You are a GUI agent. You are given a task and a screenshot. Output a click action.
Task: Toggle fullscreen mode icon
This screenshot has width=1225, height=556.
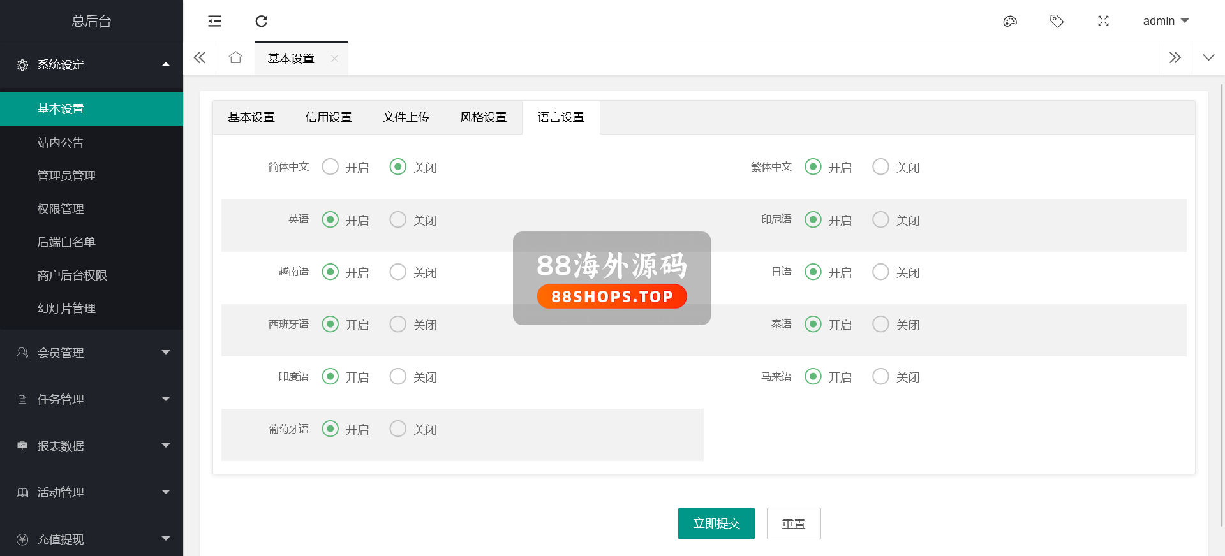pos(1103,21)
